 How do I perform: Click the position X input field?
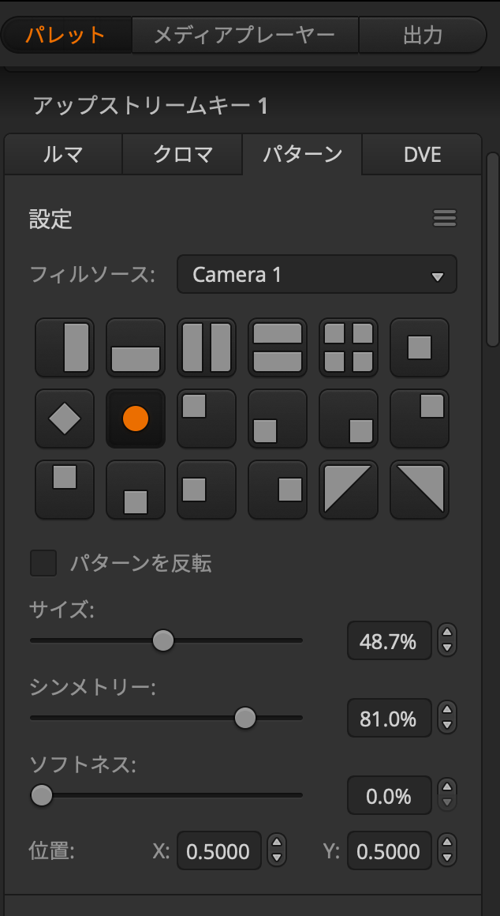coord(219,851)
